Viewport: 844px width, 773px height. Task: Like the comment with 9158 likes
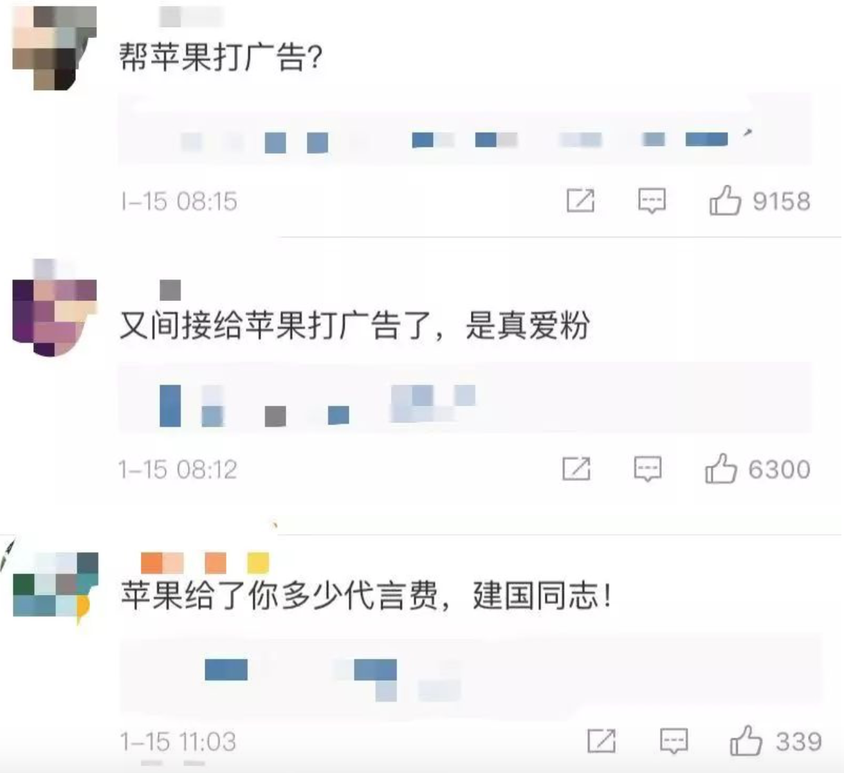tap(725, 200)
